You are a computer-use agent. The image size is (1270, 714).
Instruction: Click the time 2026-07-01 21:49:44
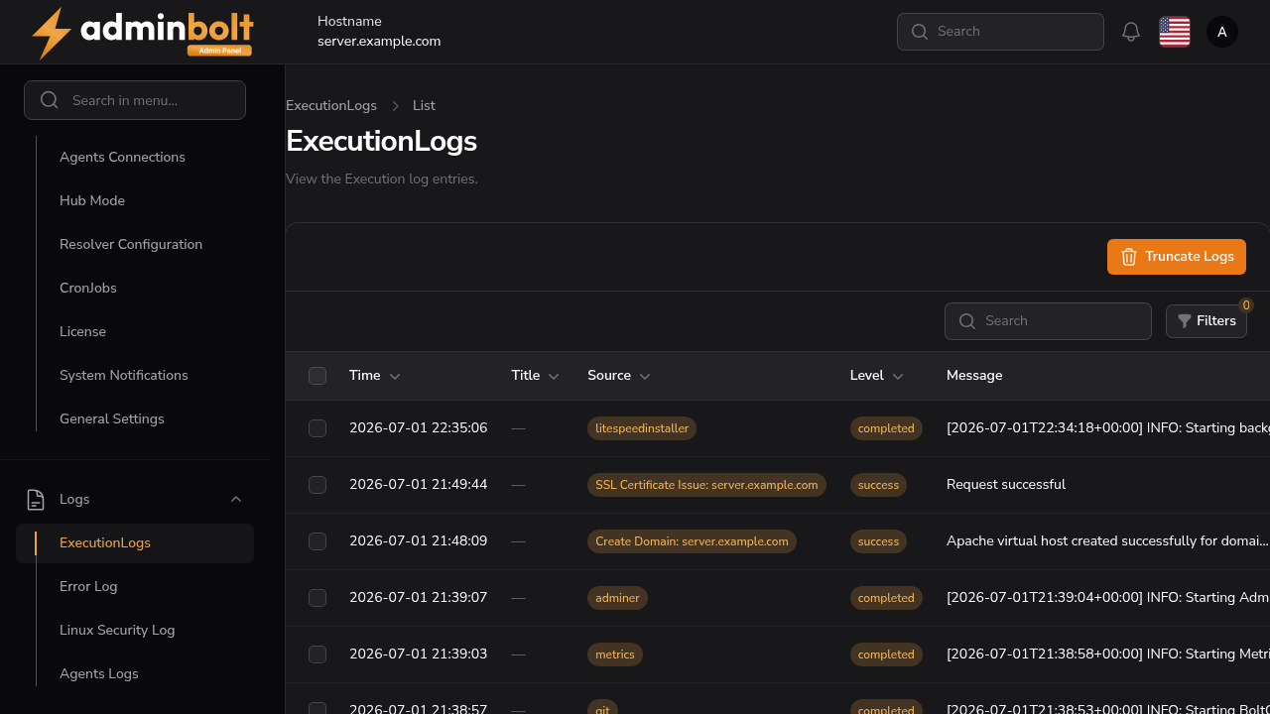[x=419, y=485]
